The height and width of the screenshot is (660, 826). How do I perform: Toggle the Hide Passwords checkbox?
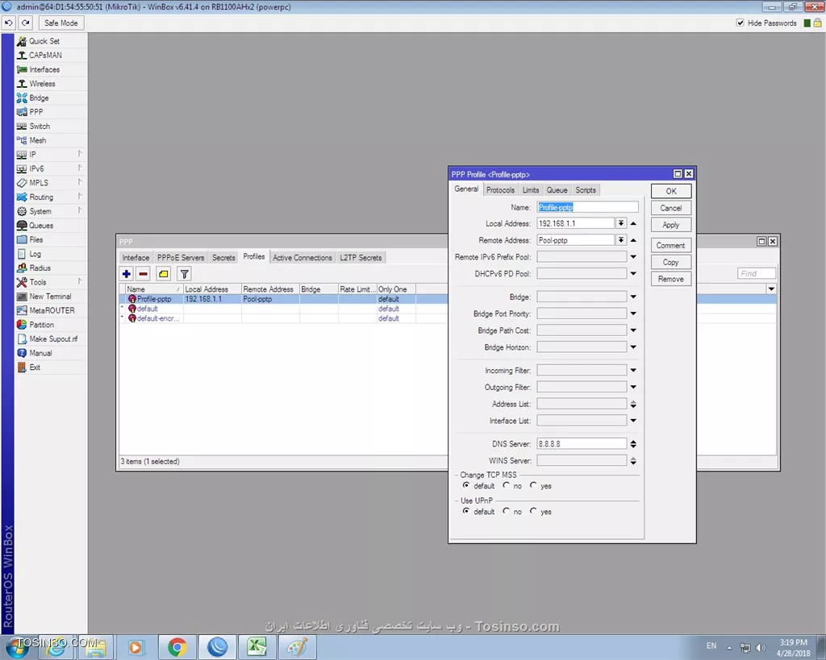740,23
